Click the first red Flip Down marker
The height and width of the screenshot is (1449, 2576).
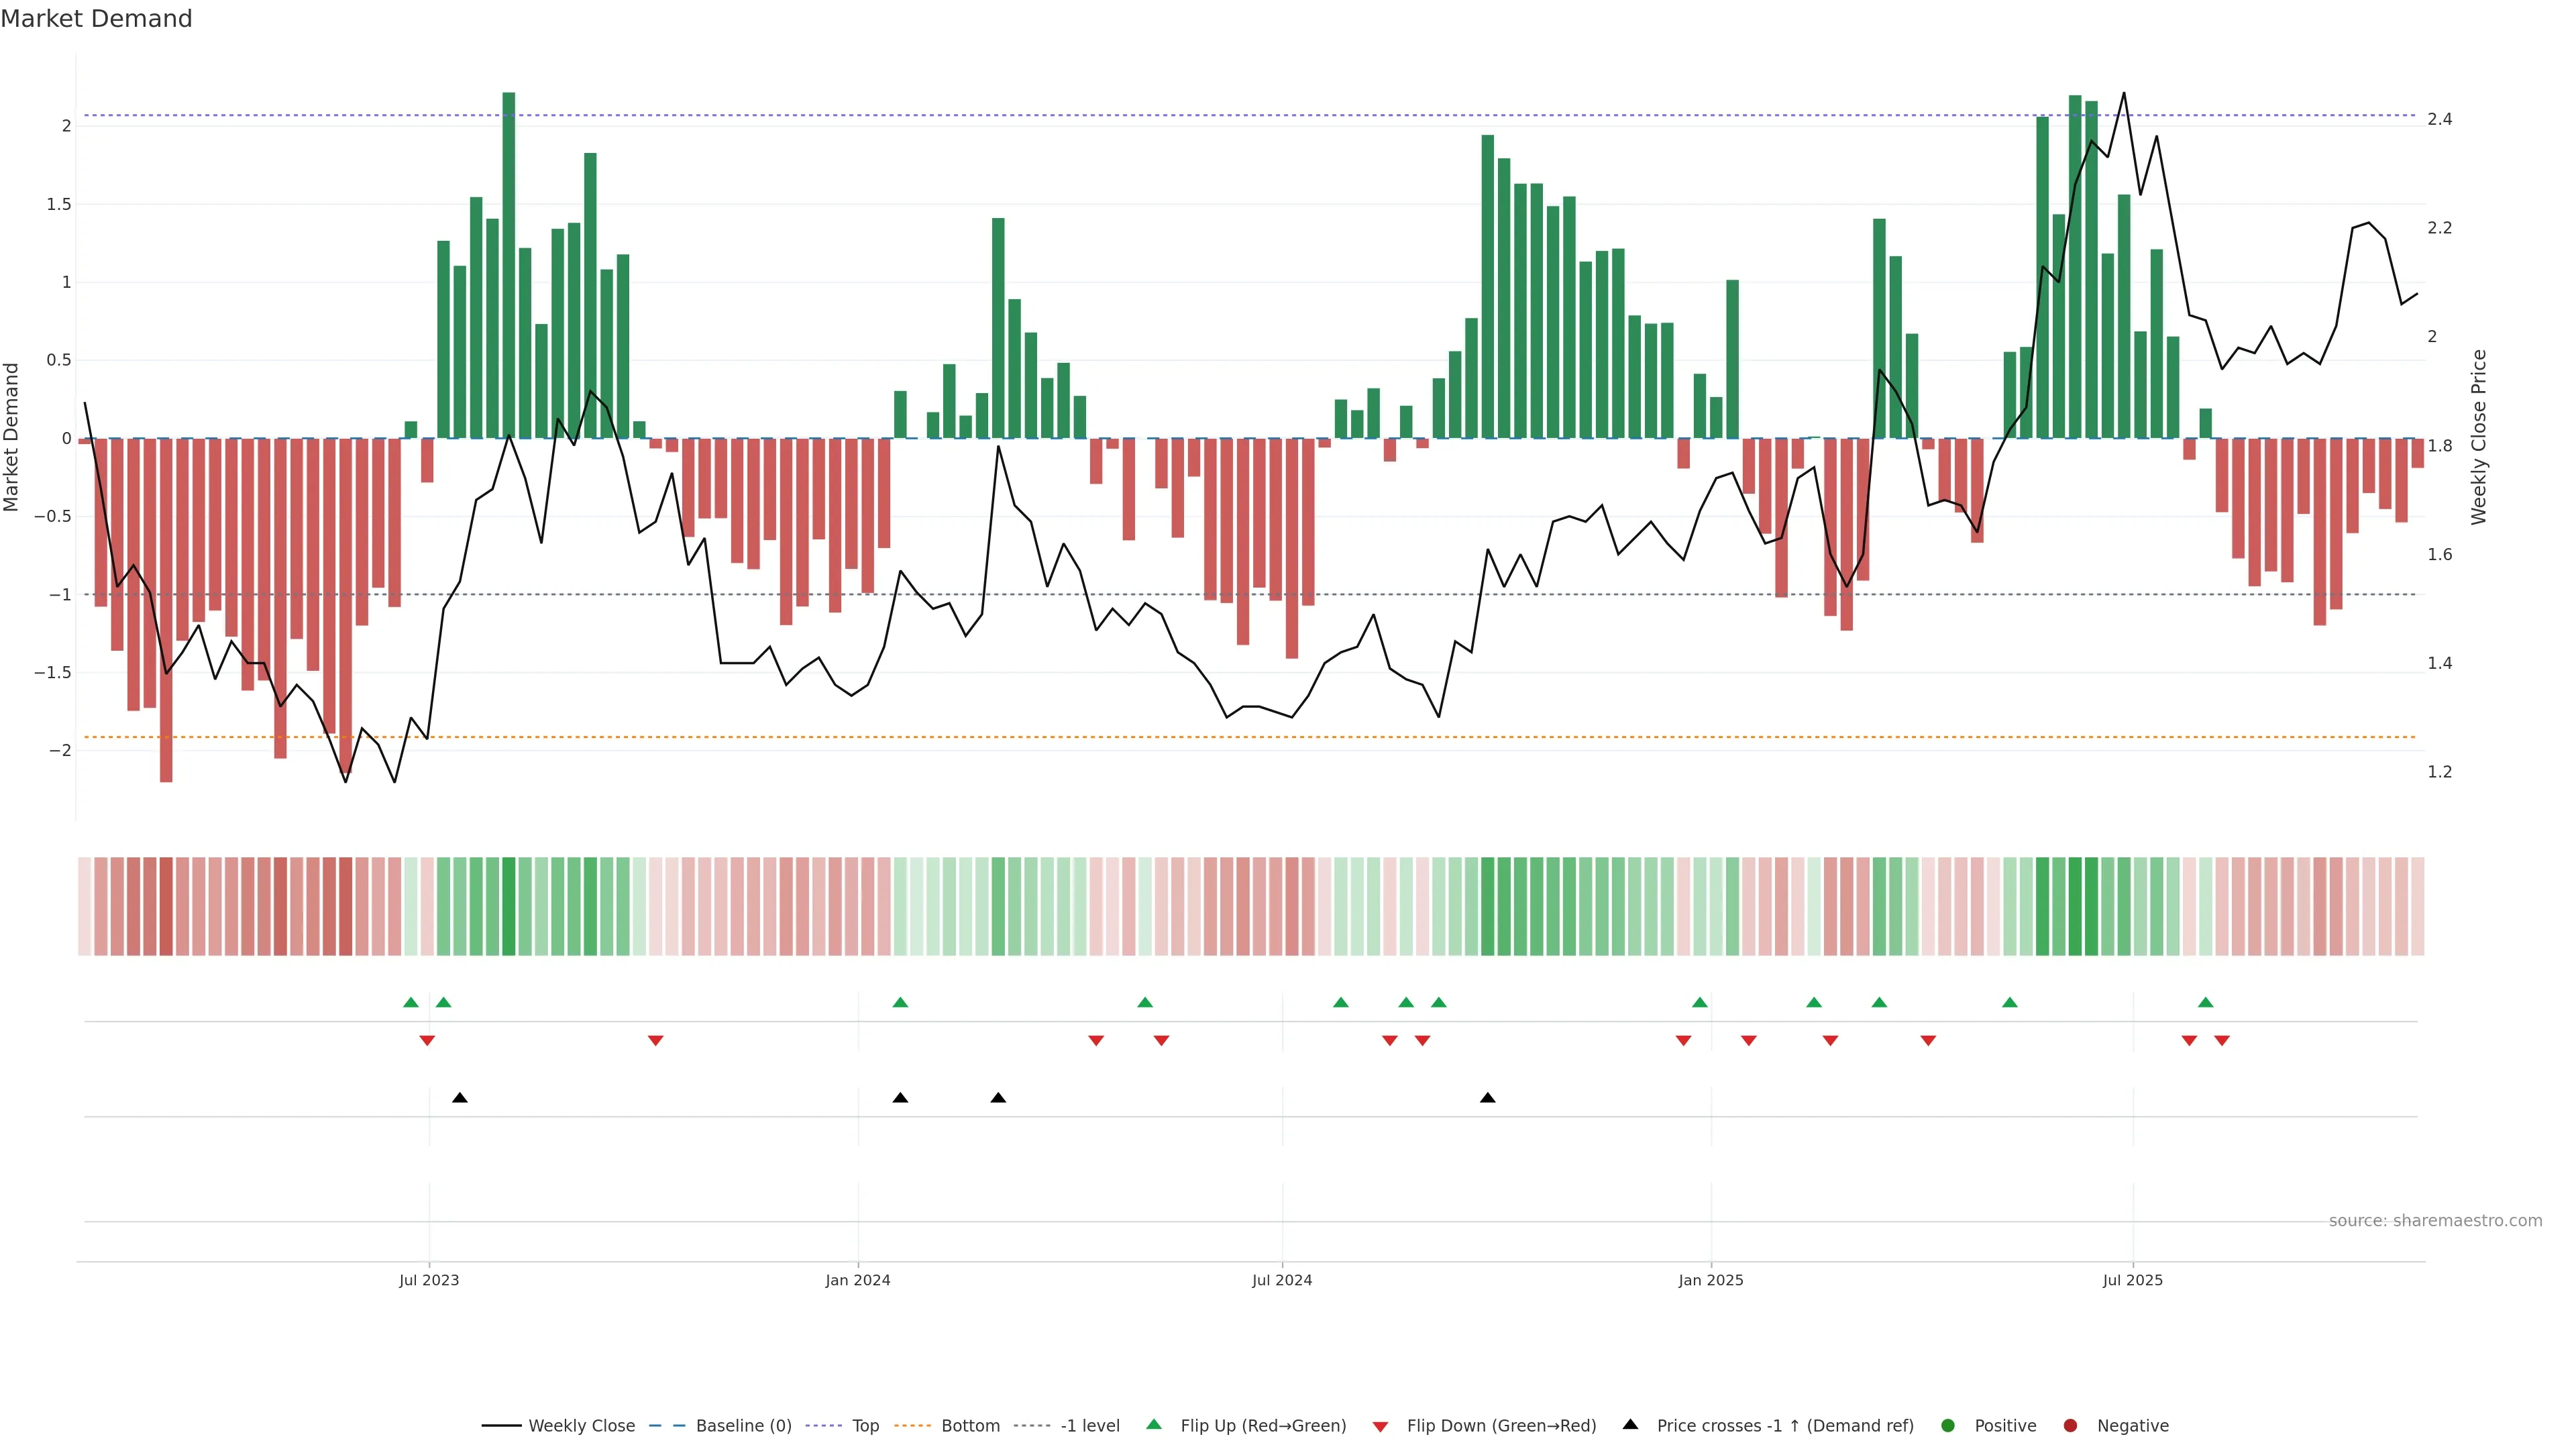[427, 1041]
